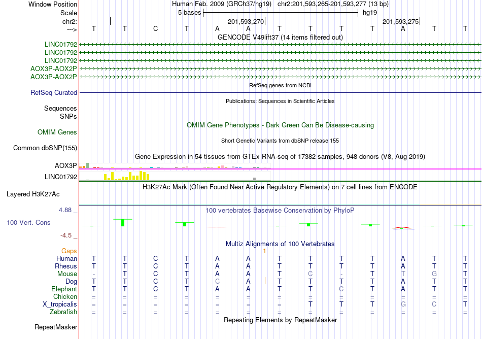The width and height of the screenshot is (482, 339).
Task: Open Repeating Elements by RepeatMasker title
Action: 280,320
